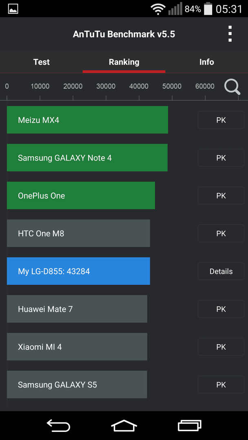
Task: Tap the picture notification icon in status bar
Action: [13, 9]
